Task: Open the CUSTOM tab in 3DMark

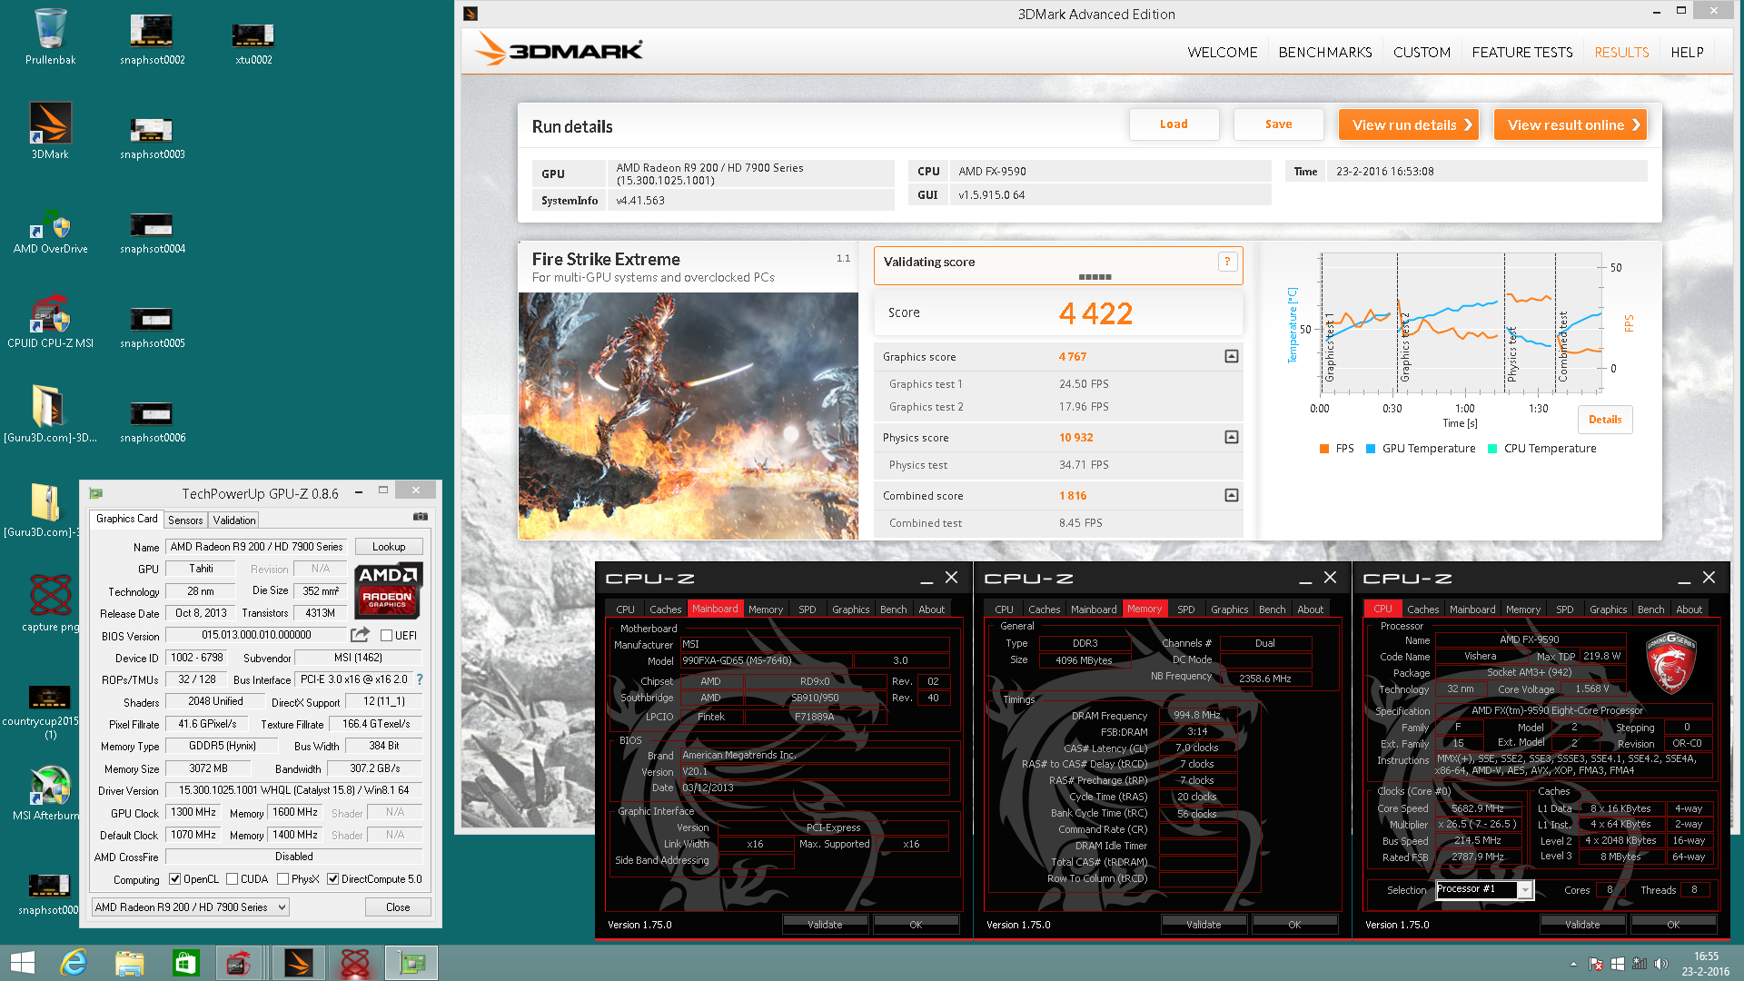Action: (x=1422, y=53)
